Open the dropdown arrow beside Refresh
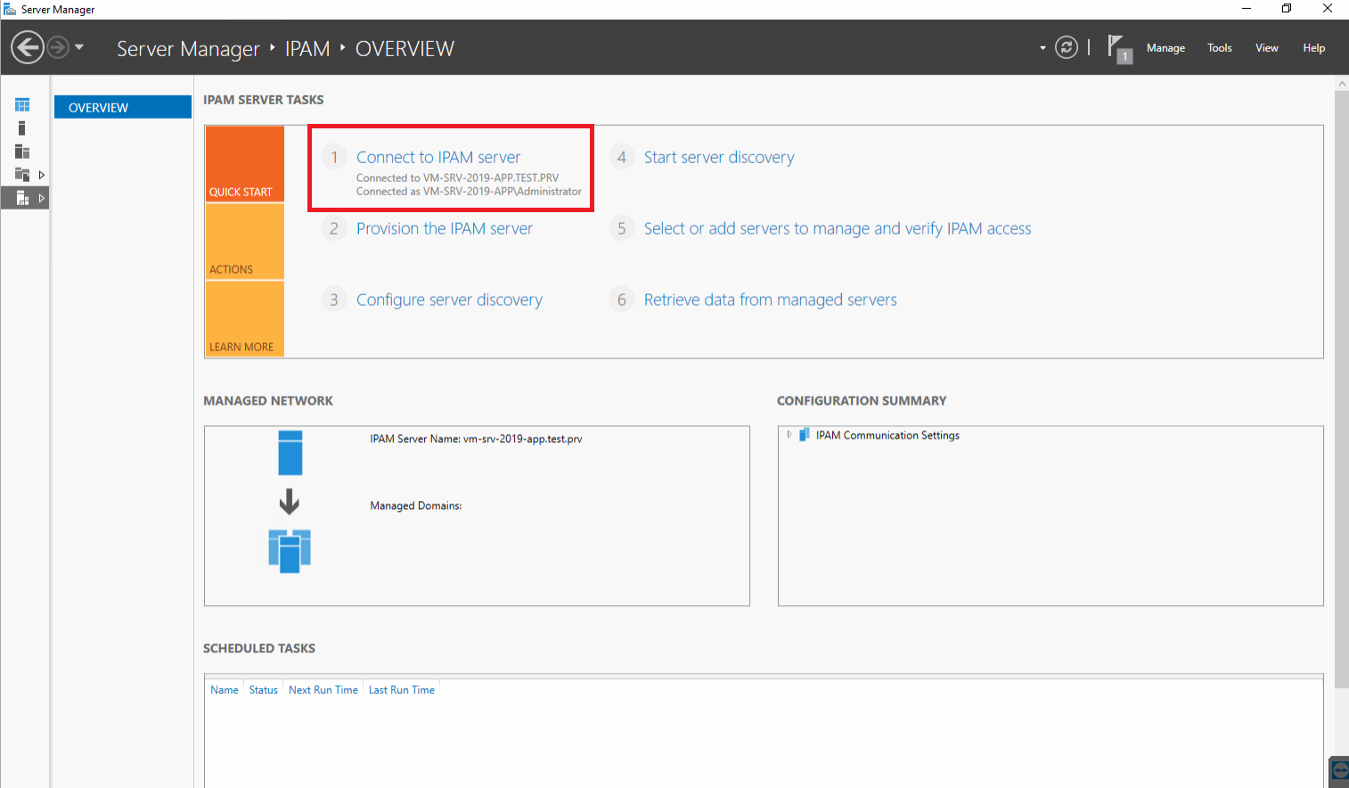1349x788 pixels. coord(1042,48)
